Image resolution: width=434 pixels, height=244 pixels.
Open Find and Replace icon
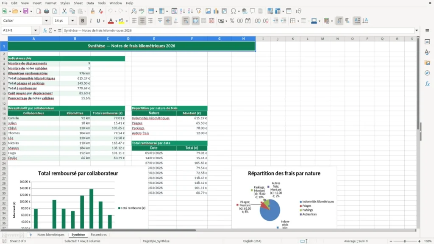[134, 11]
